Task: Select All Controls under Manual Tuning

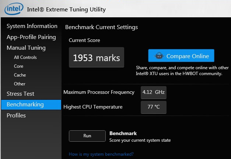Action: [x=25, y=57]
